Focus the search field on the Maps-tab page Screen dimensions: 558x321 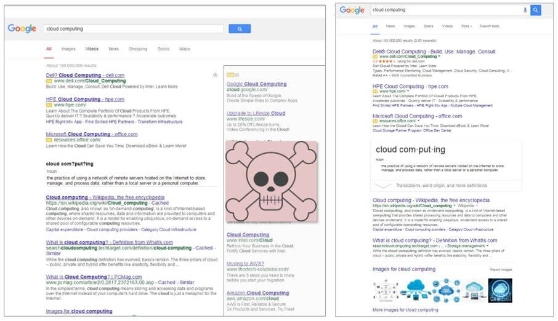coord(134,29)
